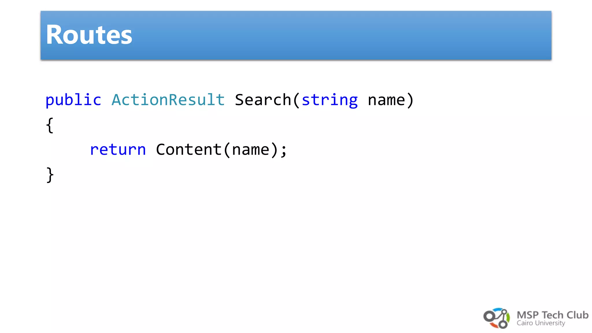Click the MSP Tech Club text

click(552, 315)
